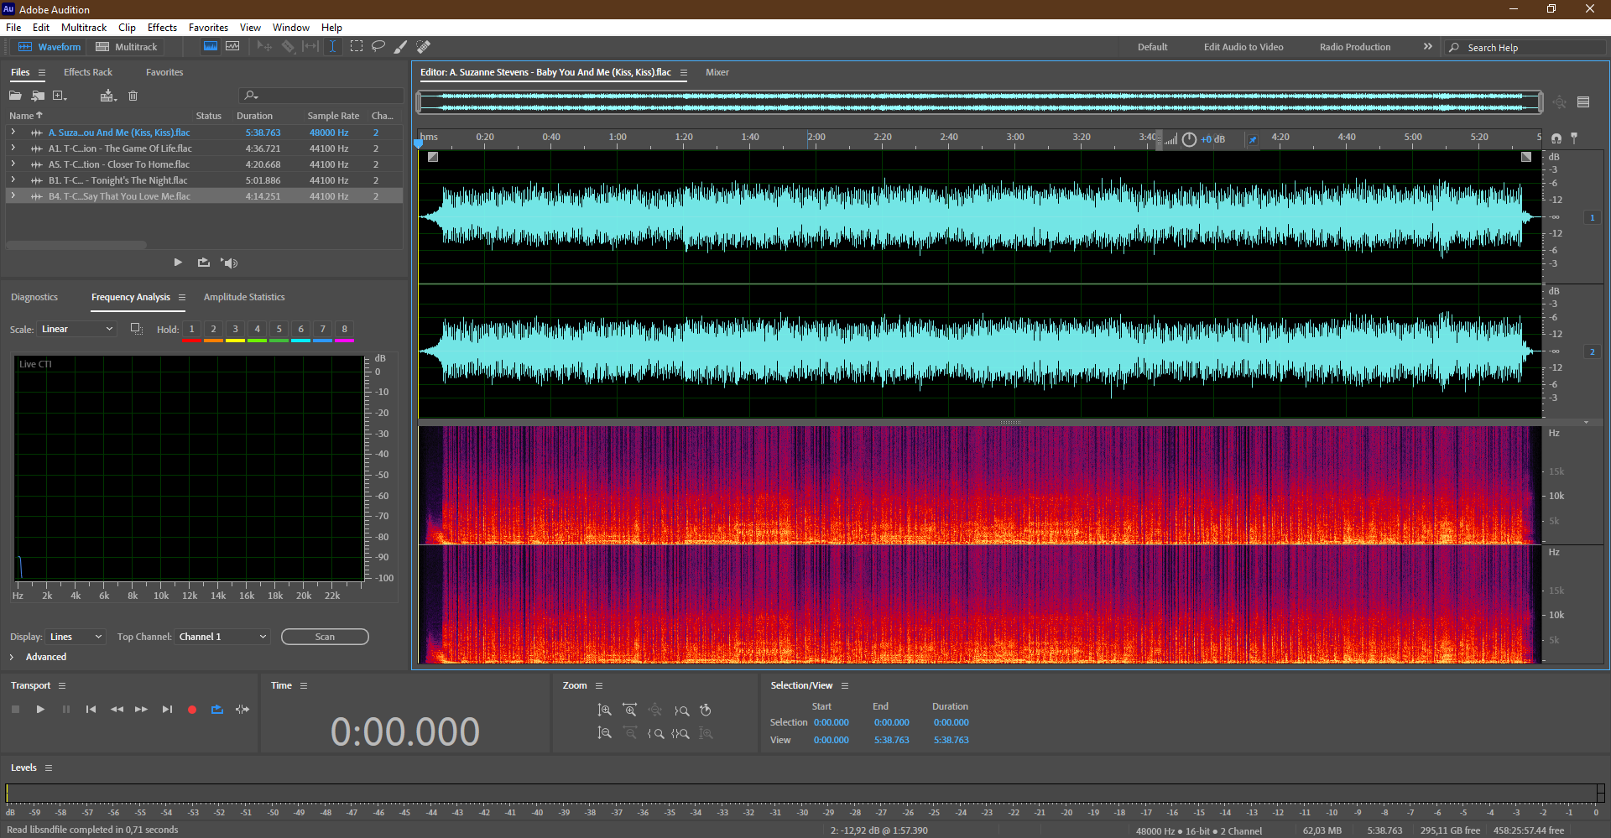The height and width of the screenshot is (838, 1611).
Task: Show the Spectral Frequency Display
Action: click(211, 46)
